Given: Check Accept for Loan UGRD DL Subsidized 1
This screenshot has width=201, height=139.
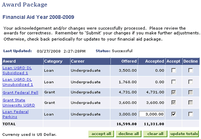Looking at the screenshot, I should click(174, 70).
